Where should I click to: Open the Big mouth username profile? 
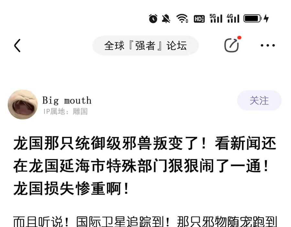click(67, 100)
